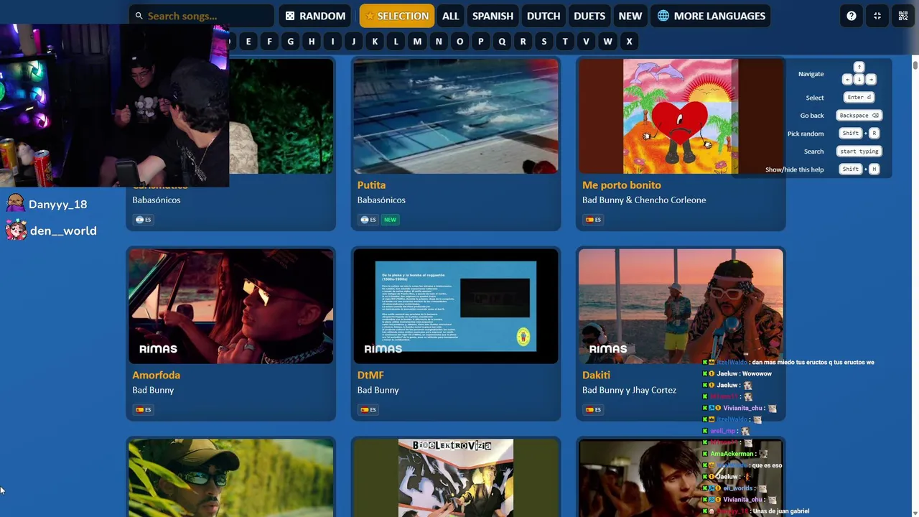The image size is (919, 517).
Task: Click "Babasónicos" under Putita
Action: [381, 200]
